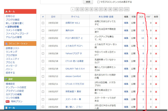The image size is (168, 111).
Task: Select the GALAXY Tab S 8.4 checkbox
Action: [x=43, y=69]
